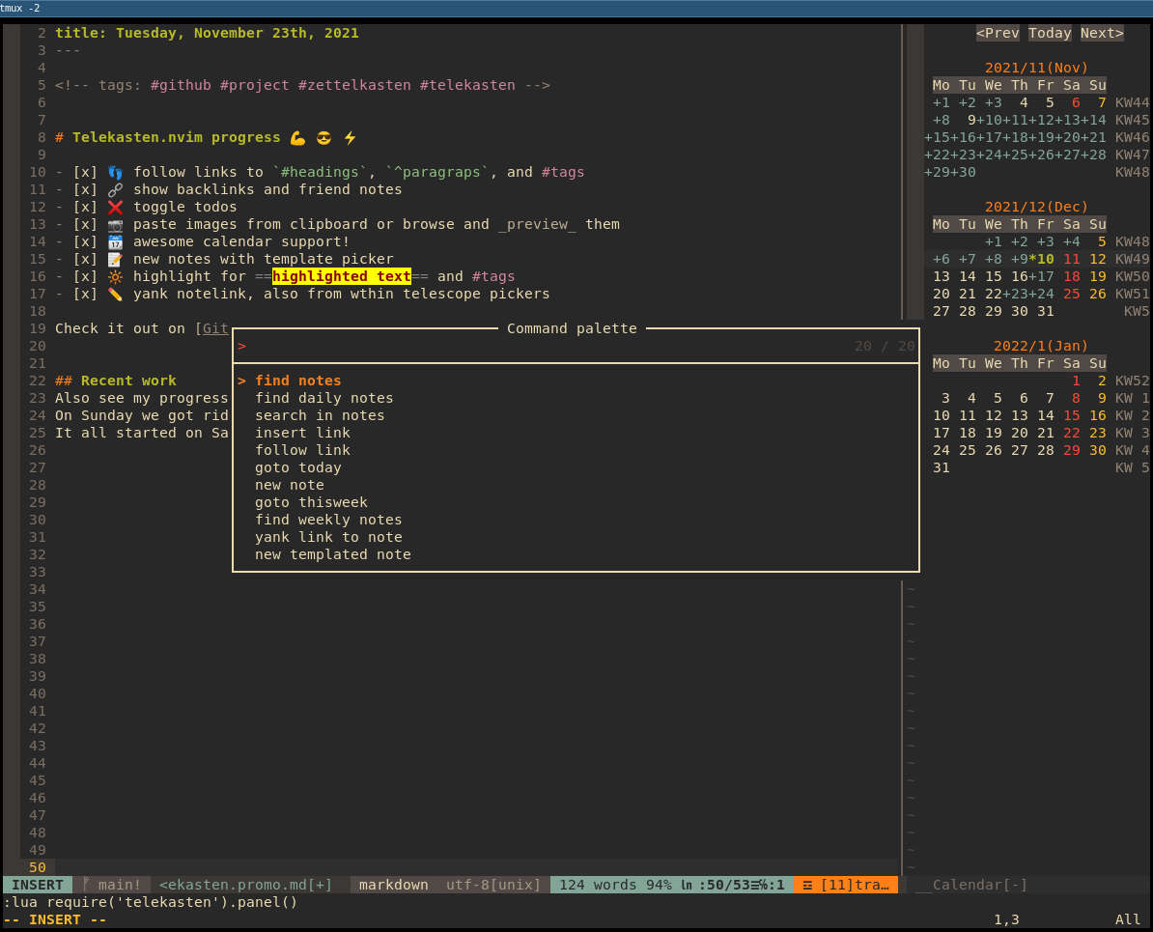
Task: Click the Today calendar button
Action: pos(1050,33)
